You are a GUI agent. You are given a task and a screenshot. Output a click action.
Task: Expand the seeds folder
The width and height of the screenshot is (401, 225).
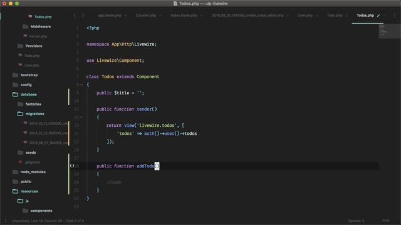coord(31,152)
